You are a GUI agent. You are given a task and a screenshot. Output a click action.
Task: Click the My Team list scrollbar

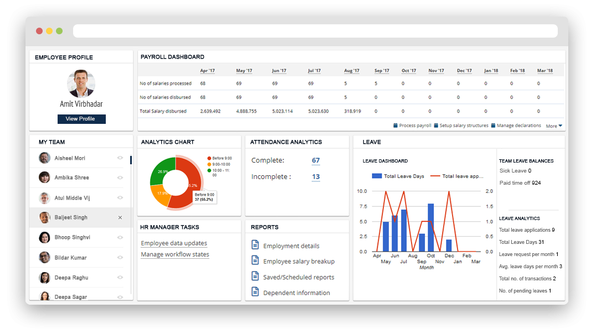131,160
